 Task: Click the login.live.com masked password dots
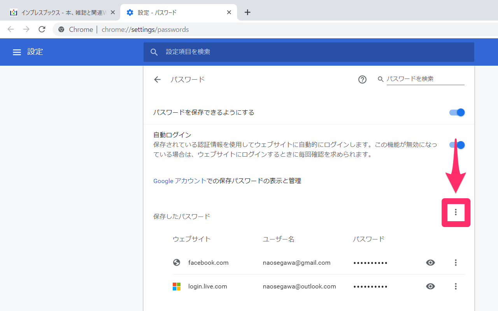click(370, 287)
